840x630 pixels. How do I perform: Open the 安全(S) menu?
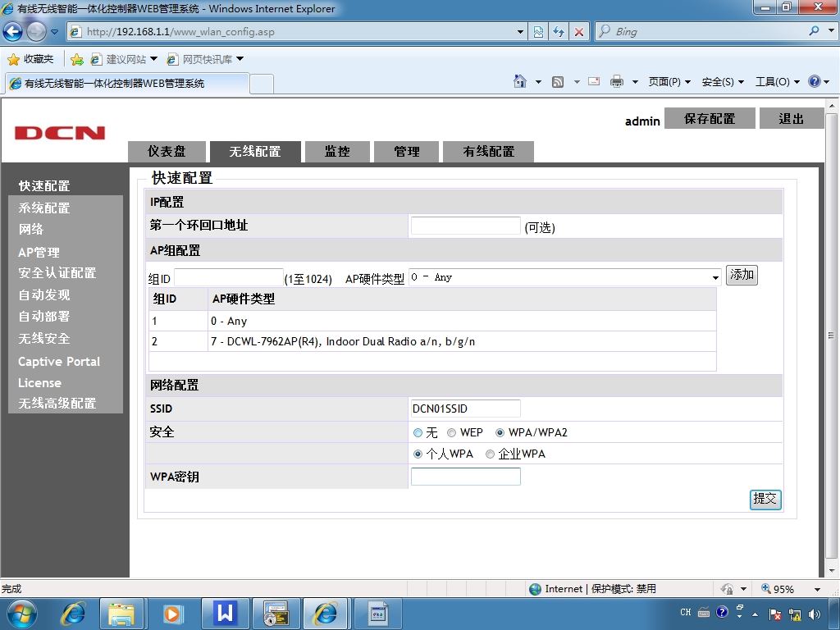pos(723,81)
